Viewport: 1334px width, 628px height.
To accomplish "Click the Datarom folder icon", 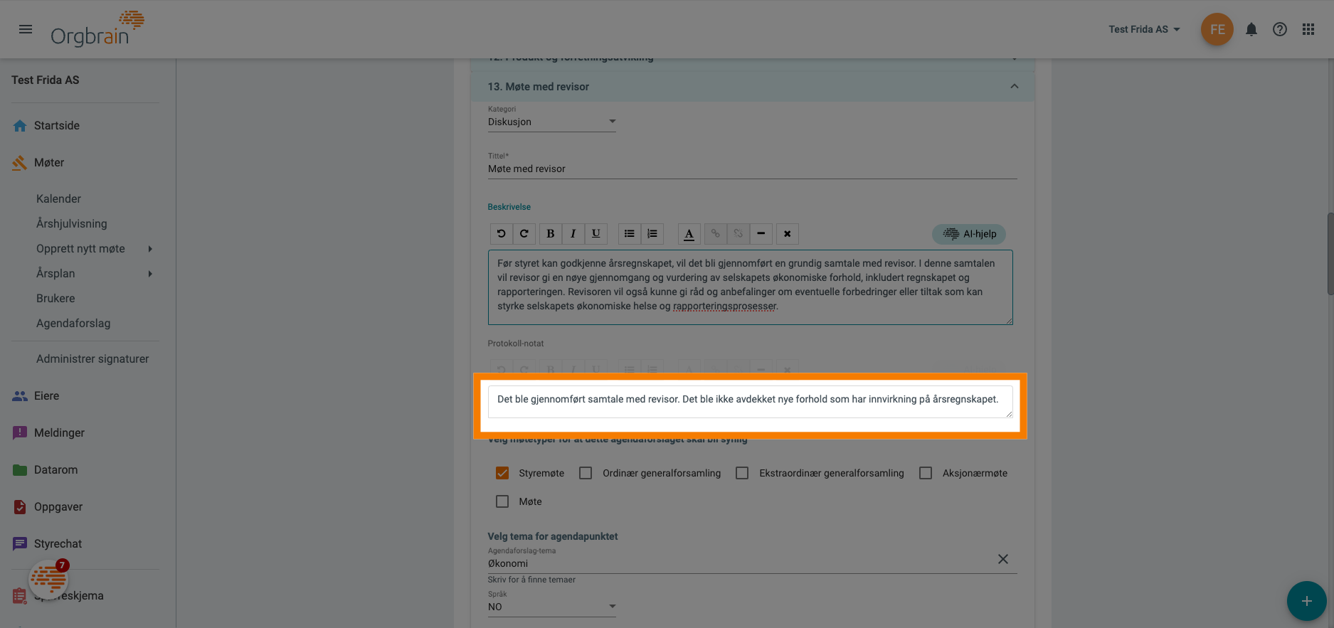I will (x=20, y=470).
